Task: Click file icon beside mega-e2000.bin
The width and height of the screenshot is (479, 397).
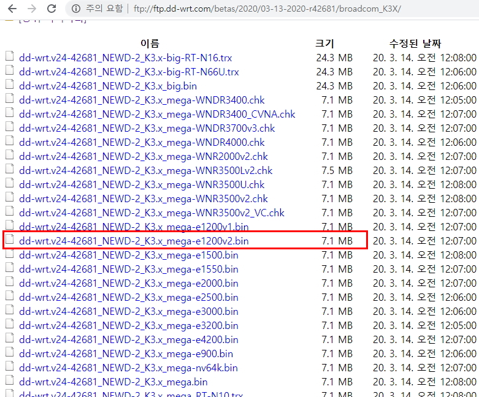Action: click(x=9, y=281)
